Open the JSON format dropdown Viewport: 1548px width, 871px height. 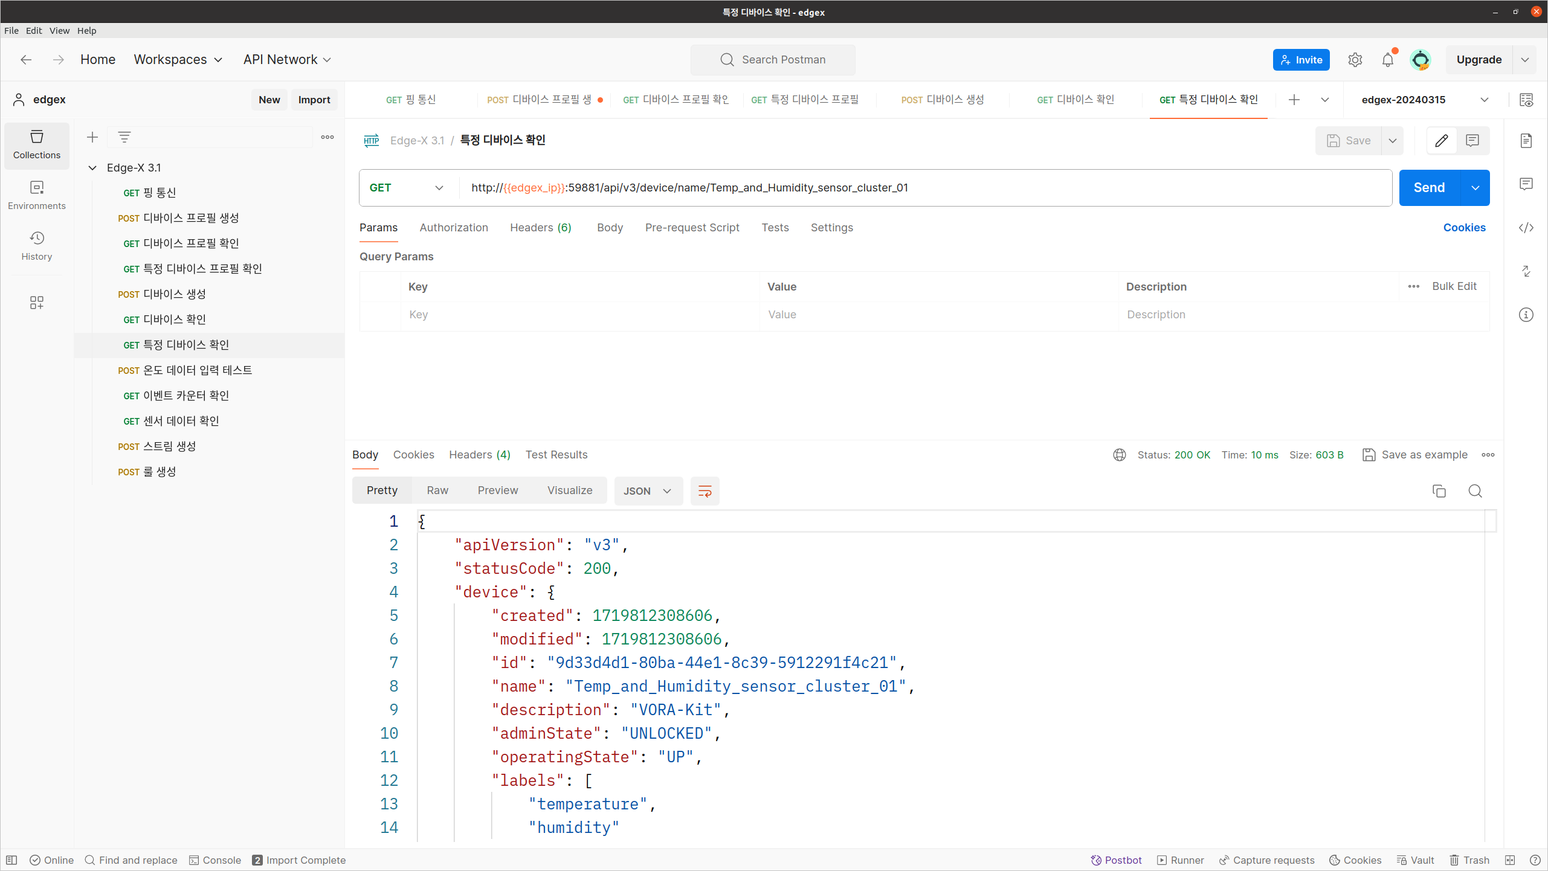pos(648,490)
